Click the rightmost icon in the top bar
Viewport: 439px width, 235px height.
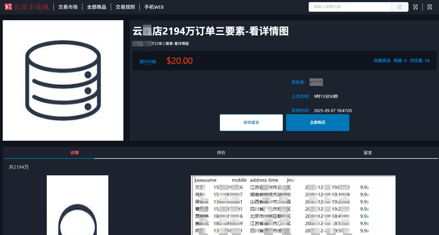tap(430, 7)
